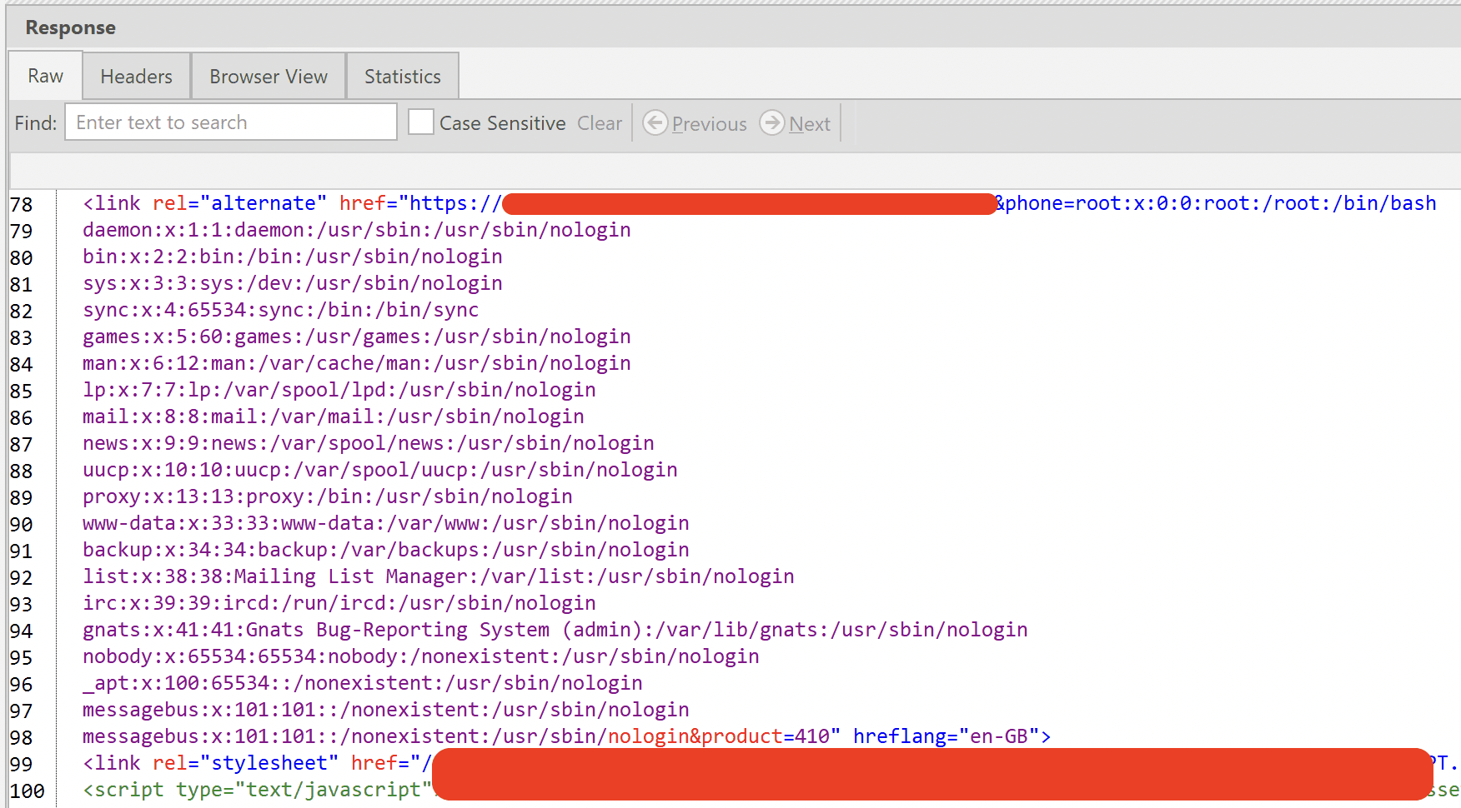Click line number 89
Screen dimensions: 1461x808
(22, 497)
